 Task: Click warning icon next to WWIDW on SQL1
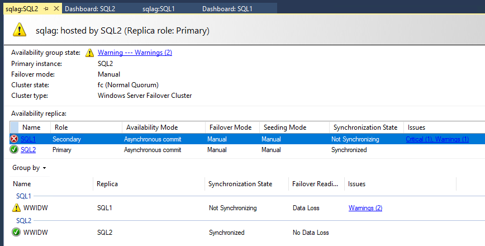pos(16,208)
